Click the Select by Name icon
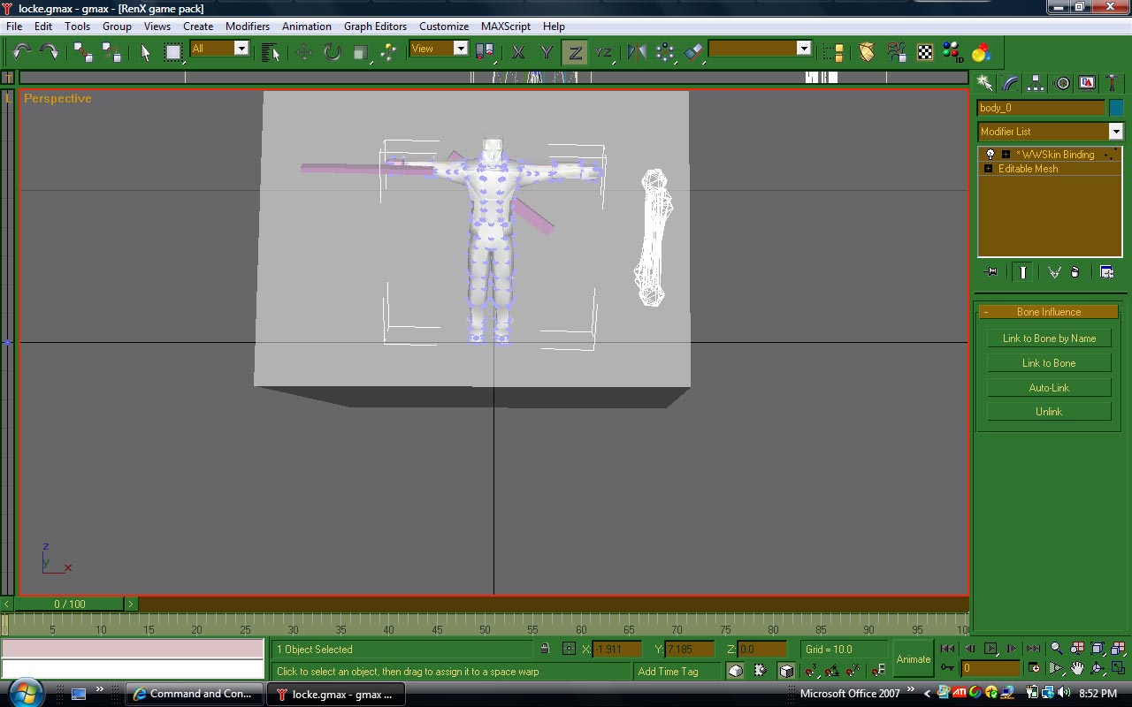1132x707 pixels. click(271, 52)
